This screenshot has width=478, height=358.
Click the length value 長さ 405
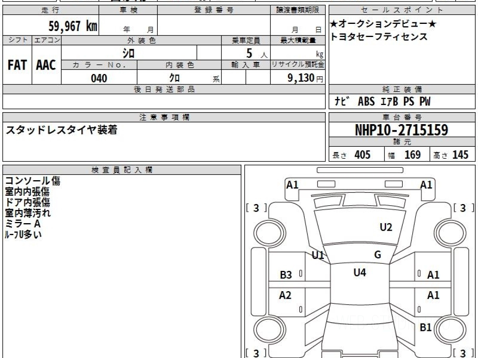tap(351, 155)
